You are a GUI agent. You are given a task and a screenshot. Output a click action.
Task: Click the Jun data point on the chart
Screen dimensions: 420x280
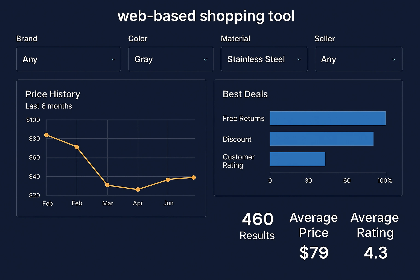click(168, 180)
